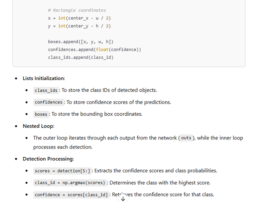
Task: Click the class_ids inline code chip
Action: click(x=47, y=90)
